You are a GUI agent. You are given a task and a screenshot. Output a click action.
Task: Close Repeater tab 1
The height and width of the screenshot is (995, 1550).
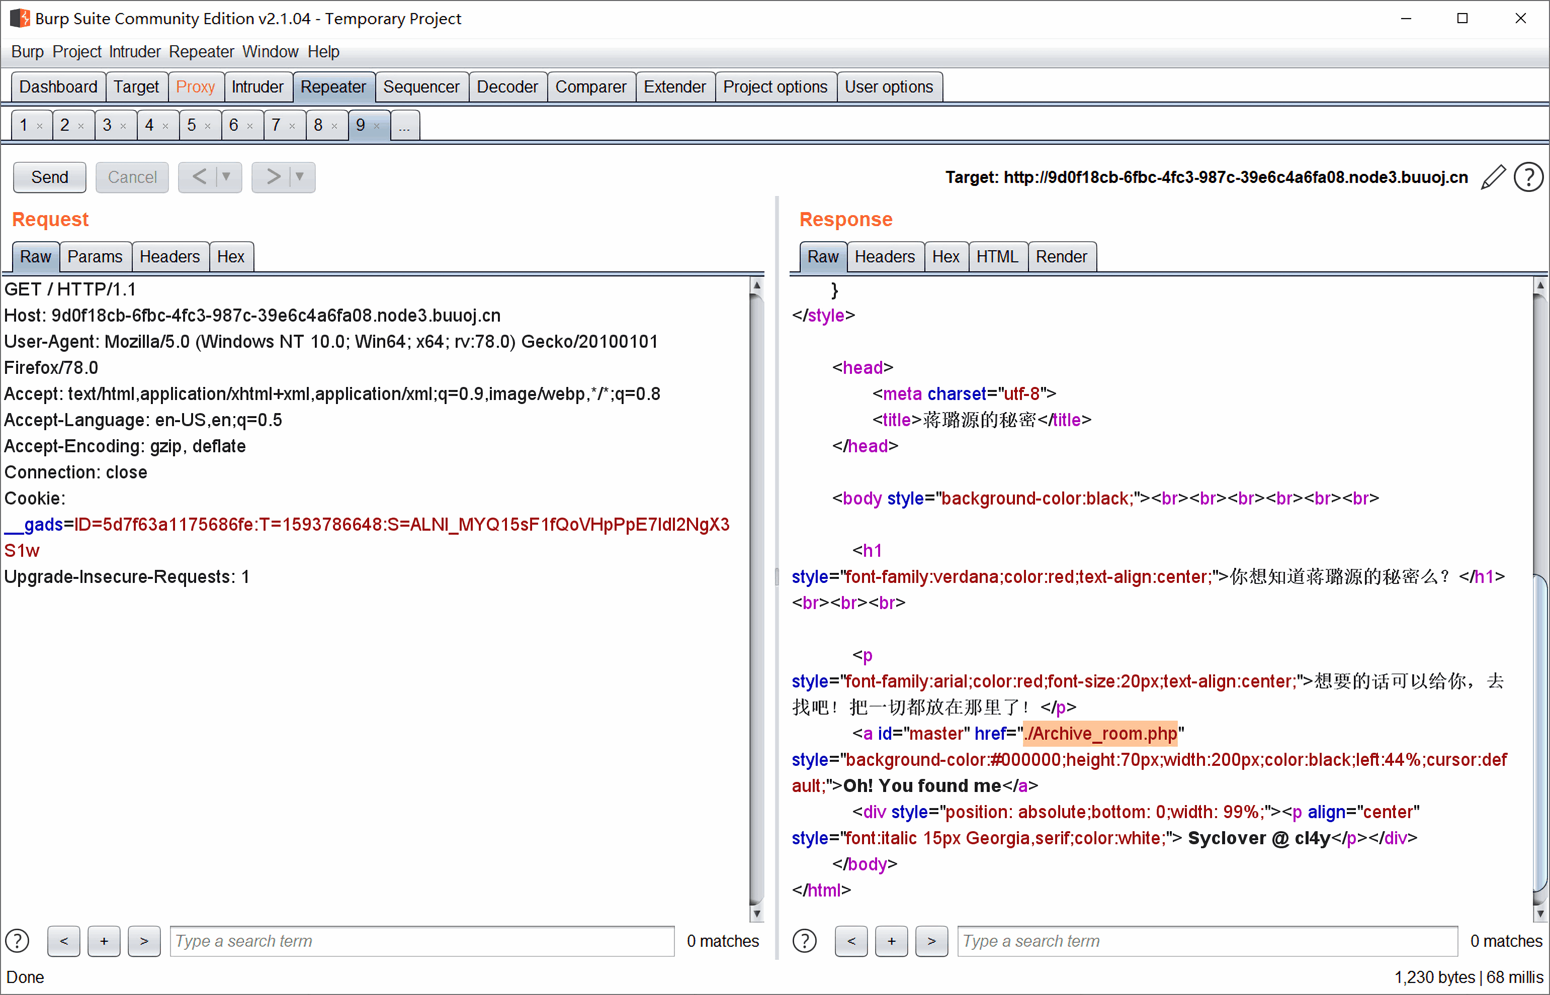tap(40, 126)
